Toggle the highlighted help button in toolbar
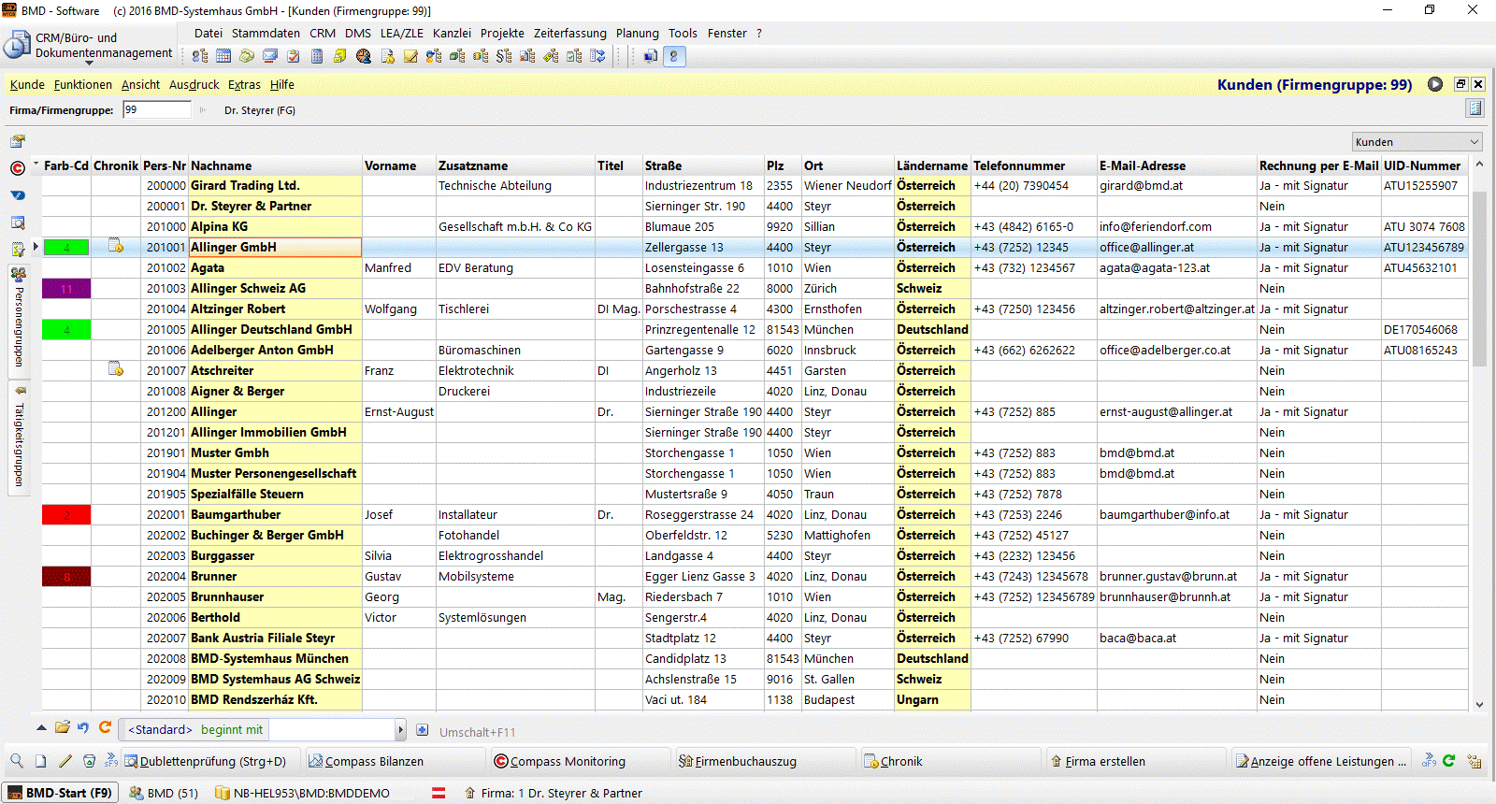Image resolution: width=1496 pixels, height=804 pixels. tap(673, 56)
